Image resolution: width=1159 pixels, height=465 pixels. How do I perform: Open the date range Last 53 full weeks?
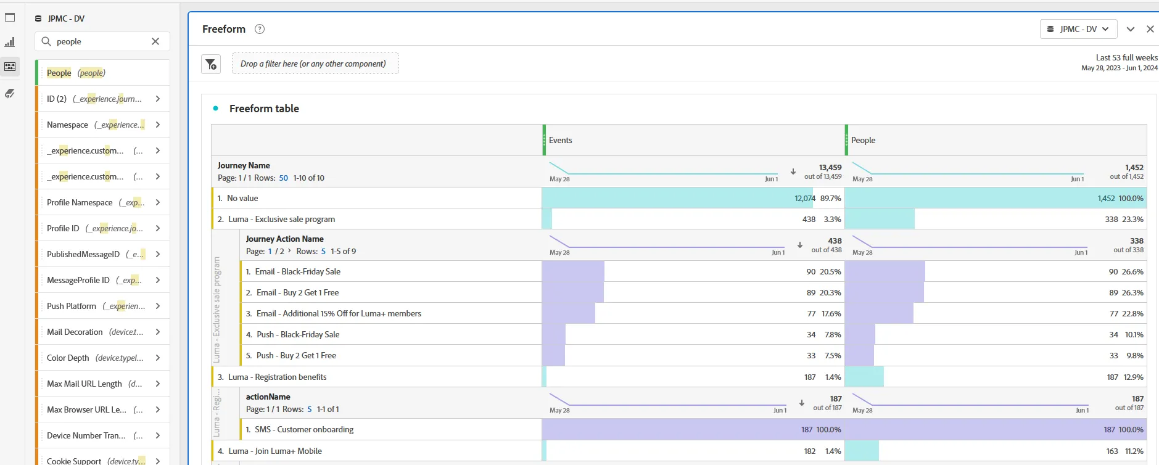pos(1119,62)
